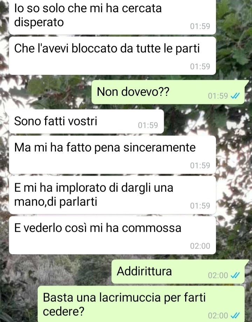The height and width of the screenshot is (322, 252).
Task: Tap 'Basta una lacrimuccia per farti cedere?' bubble
Action: (141, 304)
